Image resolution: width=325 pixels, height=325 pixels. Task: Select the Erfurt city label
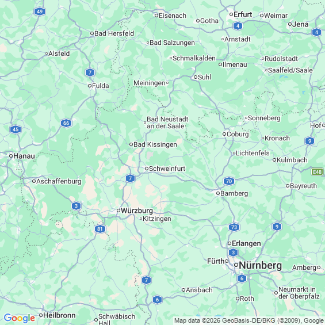point(243,14)
